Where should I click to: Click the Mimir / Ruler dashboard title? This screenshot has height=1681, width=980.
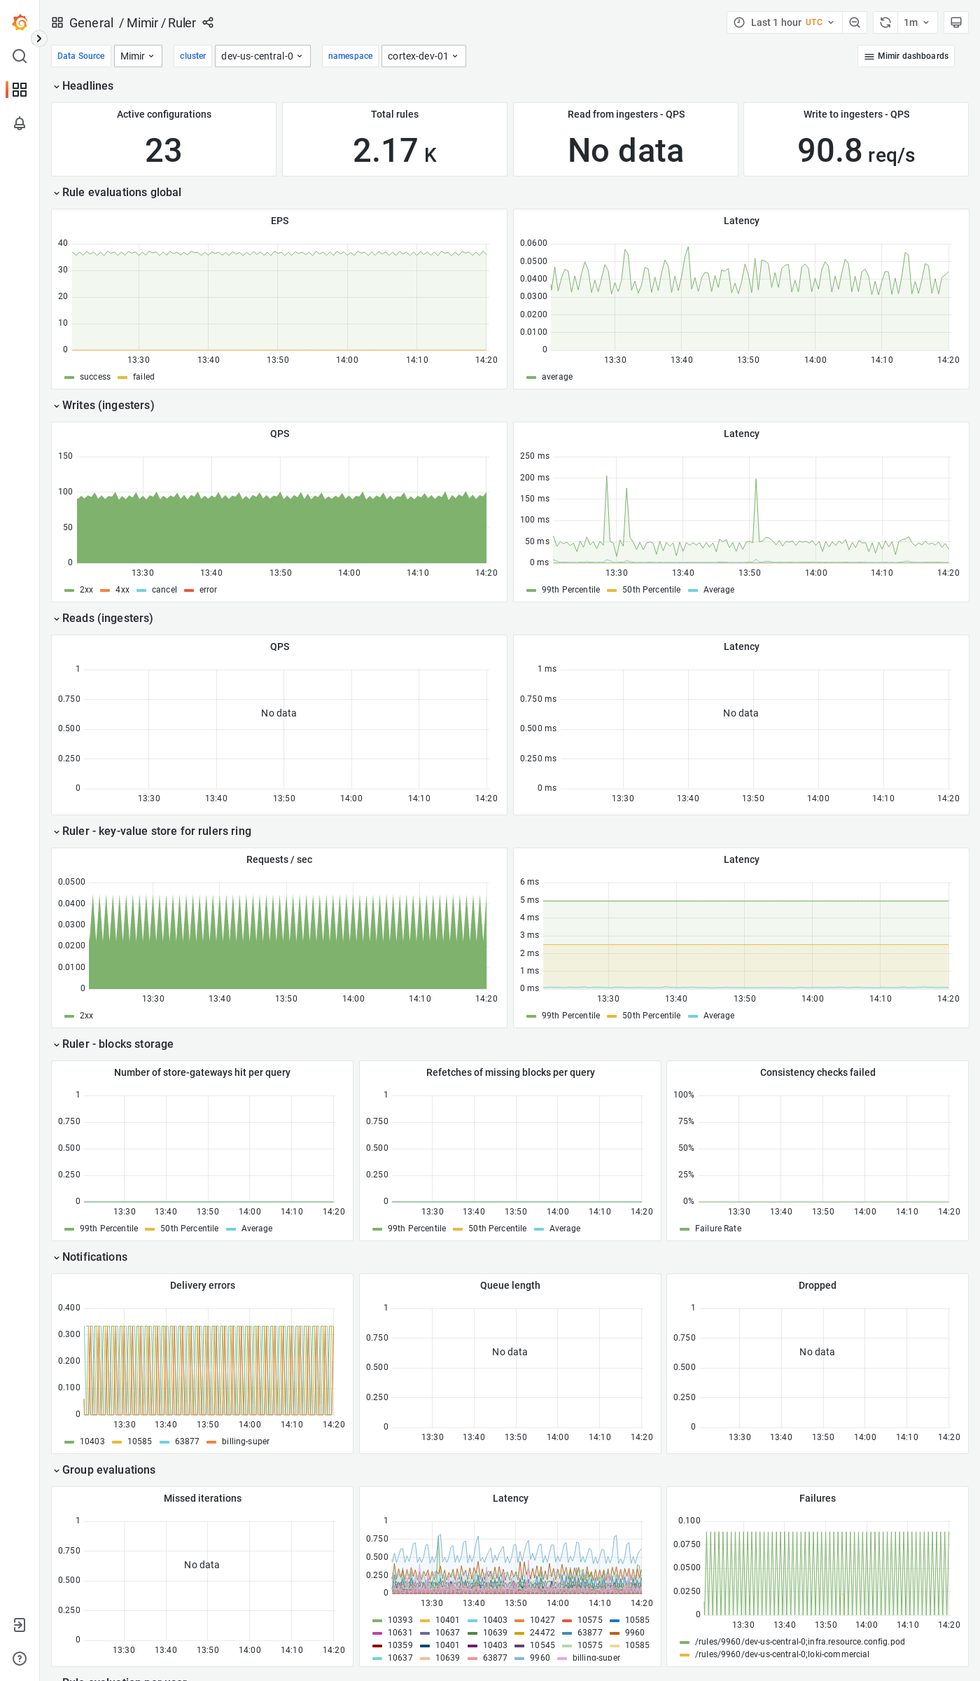tap(161, 22)
